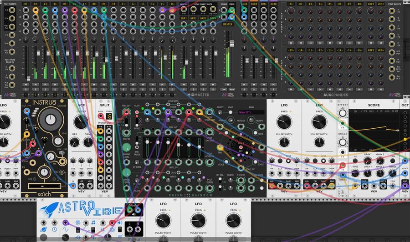Click the planet icon on AstroVibe
Viewport: 410px width, 242px height.
point(43,230)
